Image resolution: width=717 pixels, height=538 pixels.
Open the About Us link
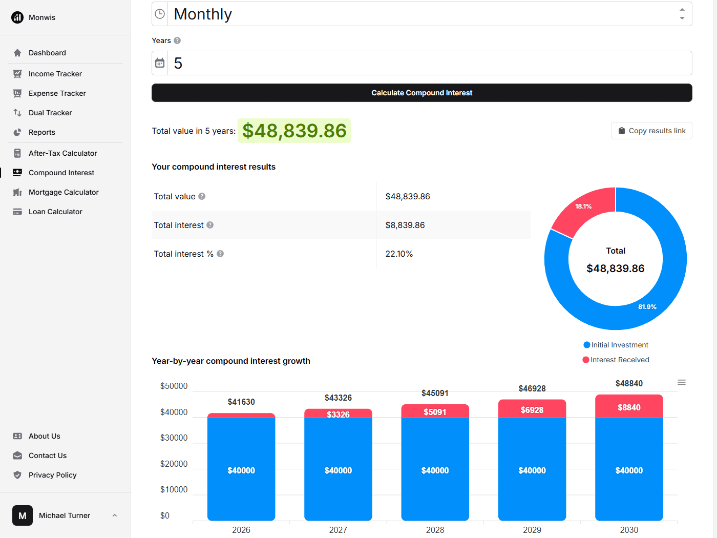coord(66,436)
